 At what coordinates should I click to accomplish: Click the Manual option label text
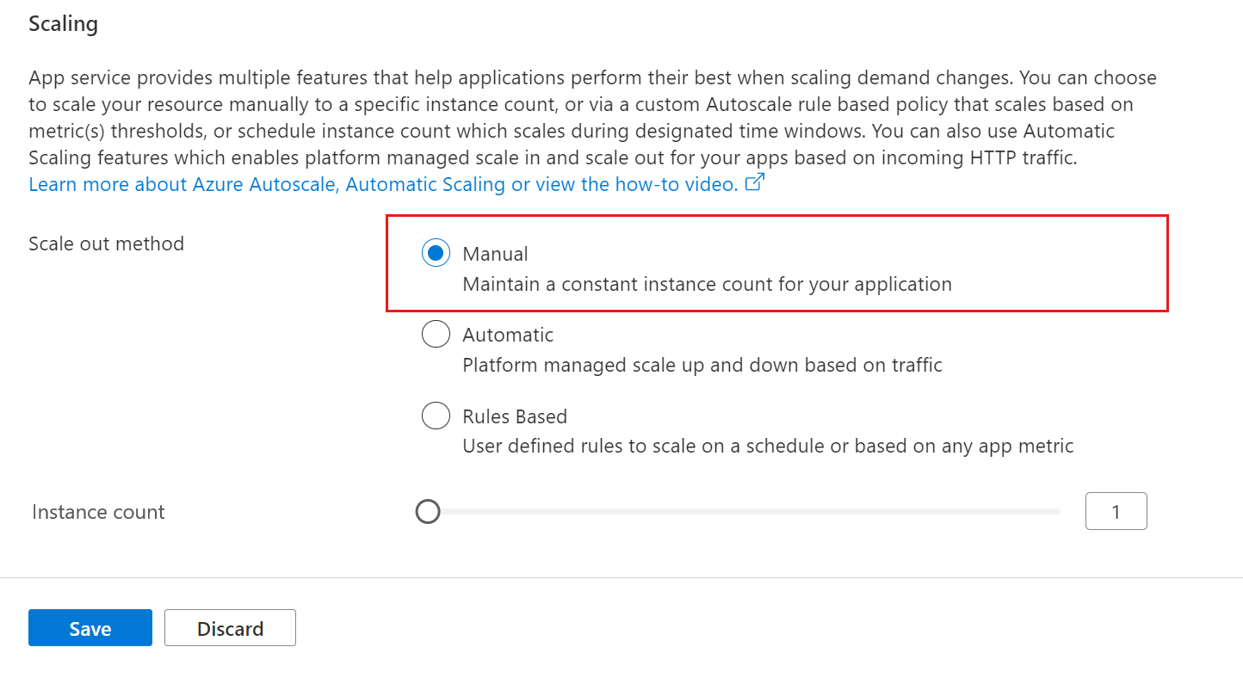[495, 254]
